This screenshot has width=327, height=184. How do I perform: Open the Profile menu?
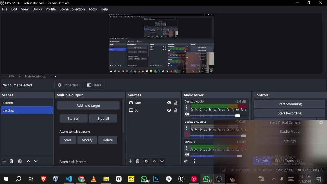[51, 9]
